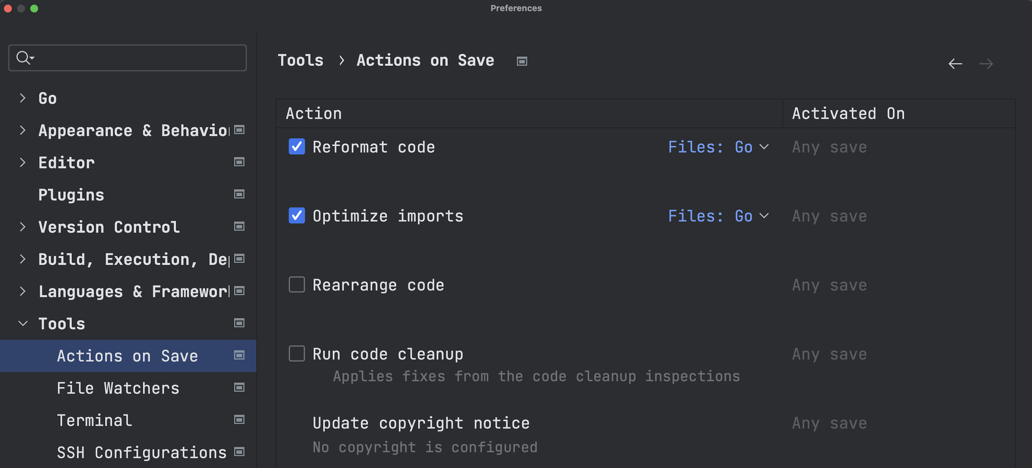
Task: Uncheck Optimize imports on save
Action: coord(297,216)
